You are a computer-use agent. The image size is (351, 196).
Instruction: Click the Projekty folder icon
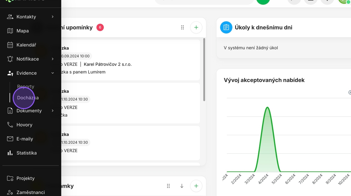point(10,178)
